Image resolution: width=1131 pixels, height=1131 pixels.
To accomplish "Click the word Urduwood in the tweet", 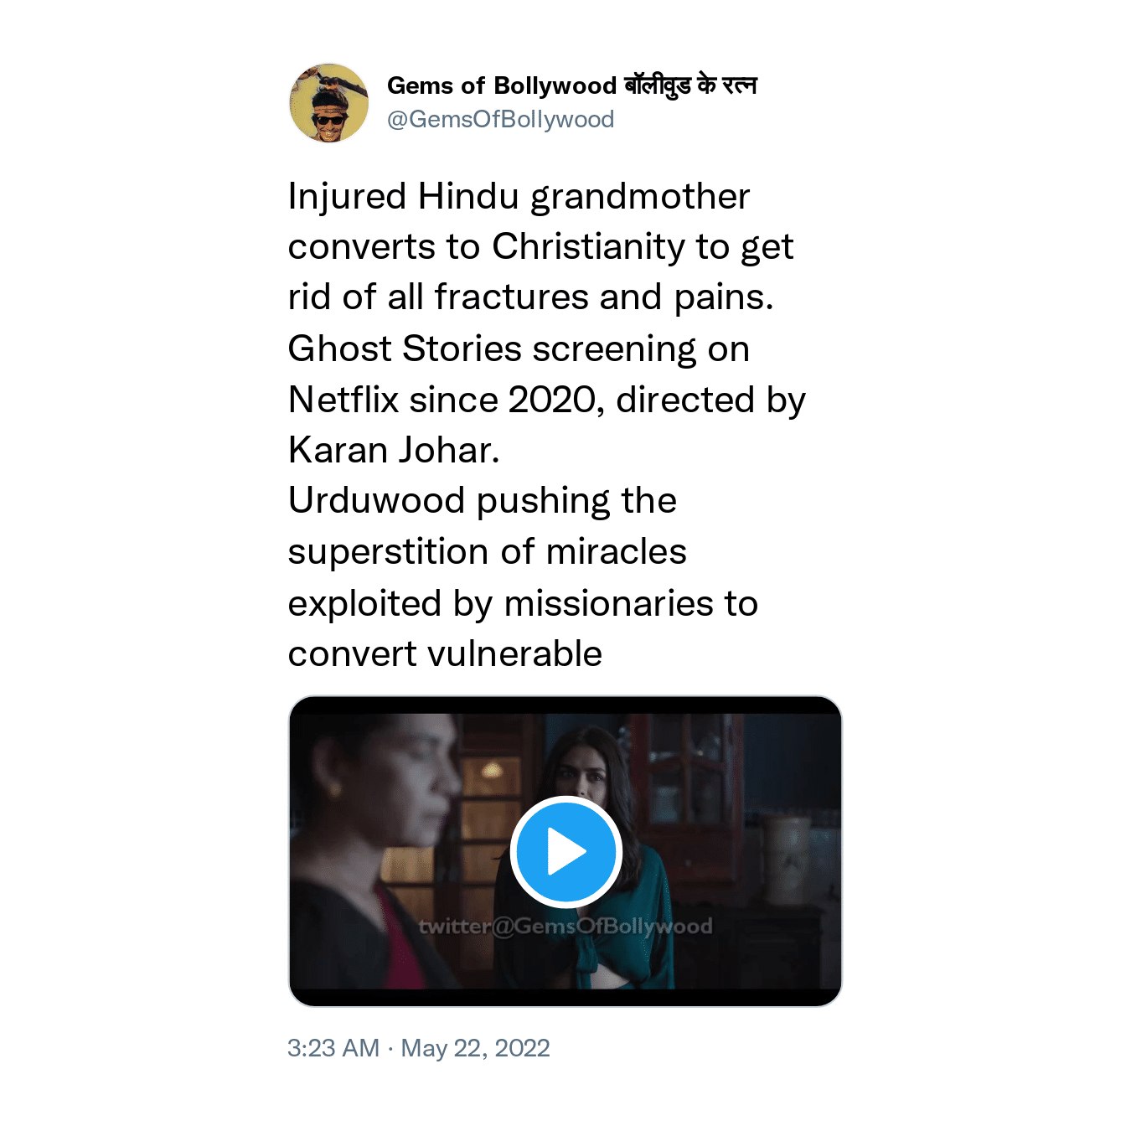I will (x=376, y=501).
